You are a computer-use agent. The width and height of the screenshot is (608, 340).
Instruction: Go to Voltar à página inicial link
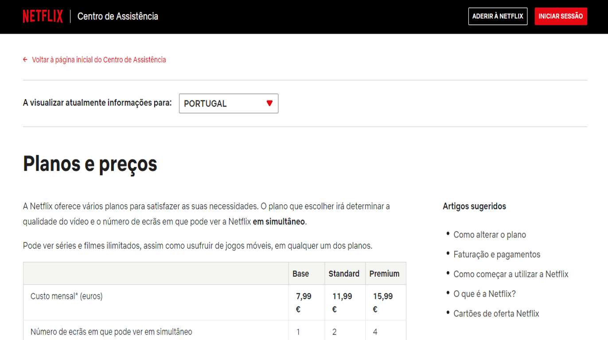98,60
